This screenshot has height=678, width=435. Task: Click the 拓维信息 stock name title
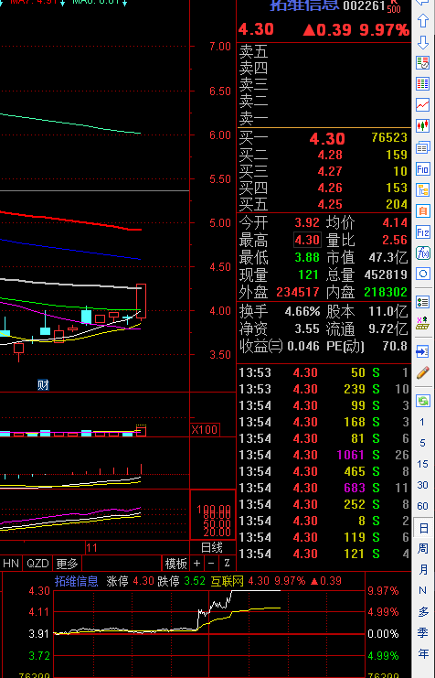coord(304,5)
